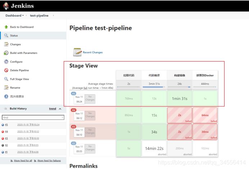Open Full Stage View magnifier icon
This screenshot has height=169, width=249.
coord(6,79)
